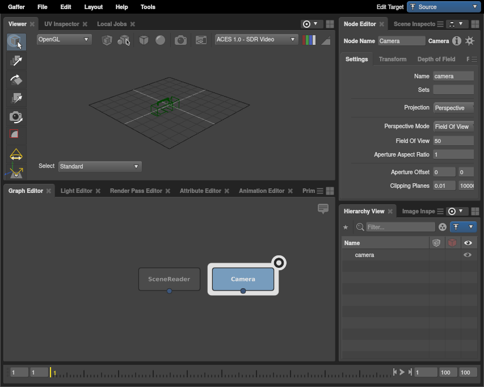Open the OpenGL renderer dropdown
The width and height of the screenshot is (484, 387).
click(64, 40)
